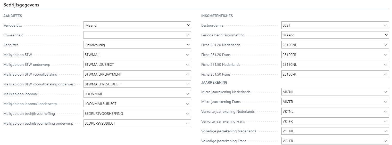Click the BEDRIJFSVOORHEFFING field chevron
The image size is (392, 145).
[187, 114]
